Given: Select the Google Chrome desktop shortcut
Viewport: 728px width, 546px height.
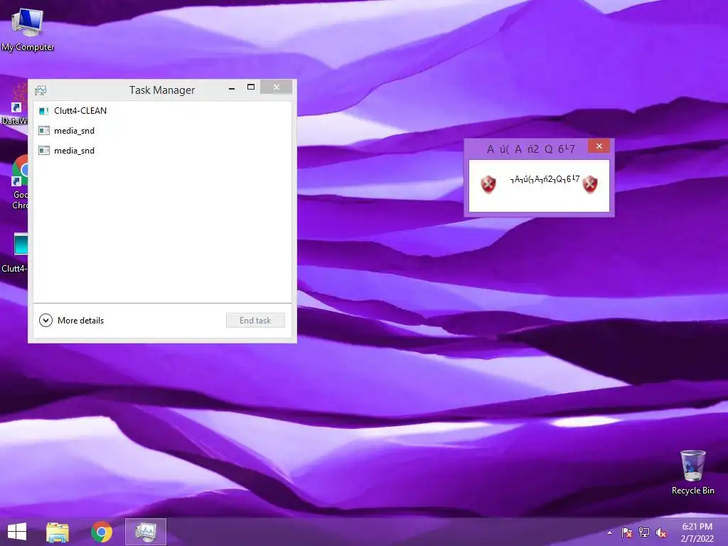Looking at the screenshot, I should 21,182.
